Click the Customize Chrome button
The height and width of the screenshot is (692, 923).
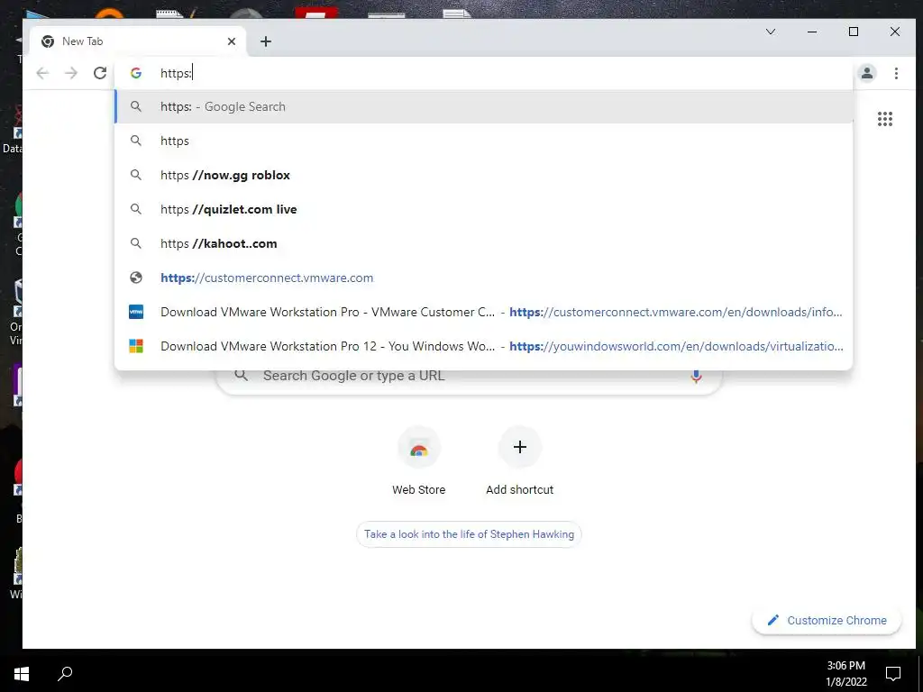pyautogui.click(x=827, y=620)
